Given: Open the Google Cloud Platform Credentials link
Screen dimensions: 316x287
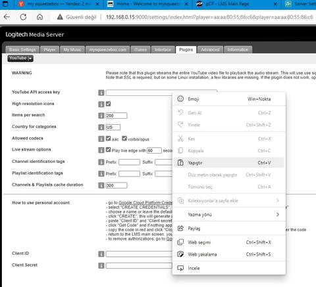Looking at the screenshot, I should coord(145,203).
